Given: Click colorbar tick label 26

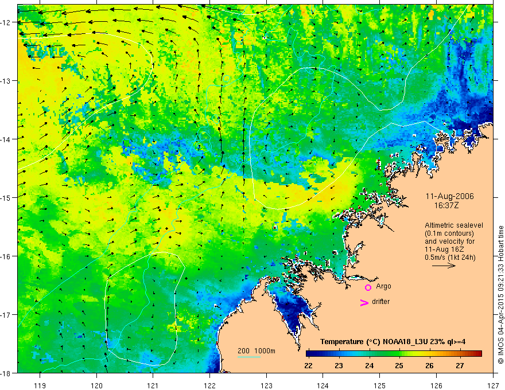Looking at the screenshot, I should tap(429, 365).
